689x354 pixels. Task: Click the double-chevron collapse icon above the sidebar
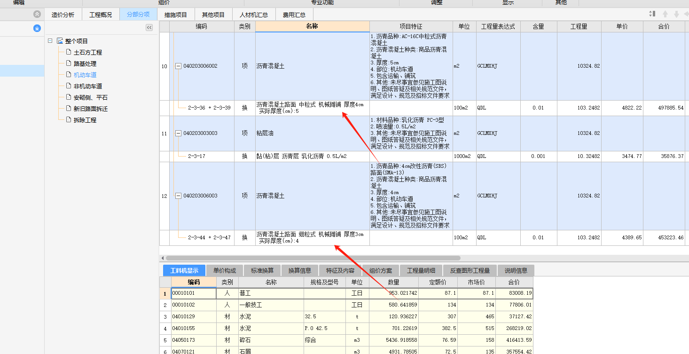[x=37, y=15]
